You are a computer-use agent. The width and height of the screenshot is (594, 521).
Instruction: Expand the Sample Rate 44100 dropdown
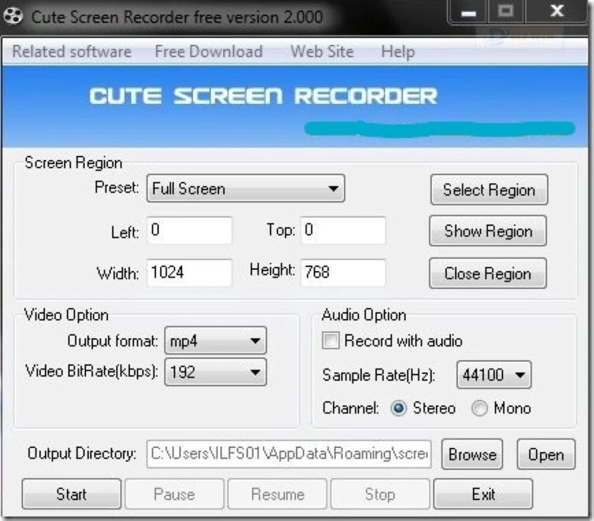(x=494, y=375)
